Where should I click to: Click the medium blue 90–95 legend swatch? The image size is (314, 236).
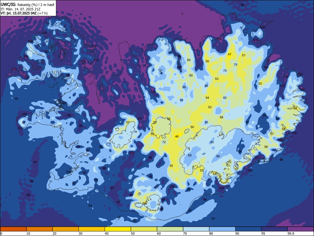(248, 229)
